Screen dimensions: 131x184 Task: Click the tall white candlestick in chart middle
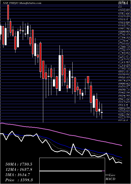coord(60,73)
